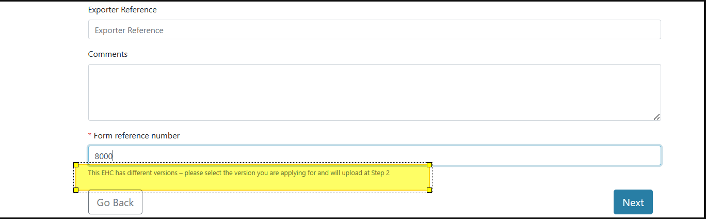
Task: Click the EHC different versions hint text
Action: click(239, 173)
